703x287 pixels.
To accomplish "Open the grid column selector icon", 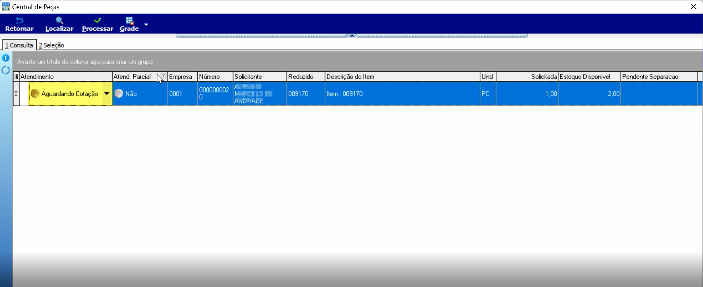I will coord(16,76).
